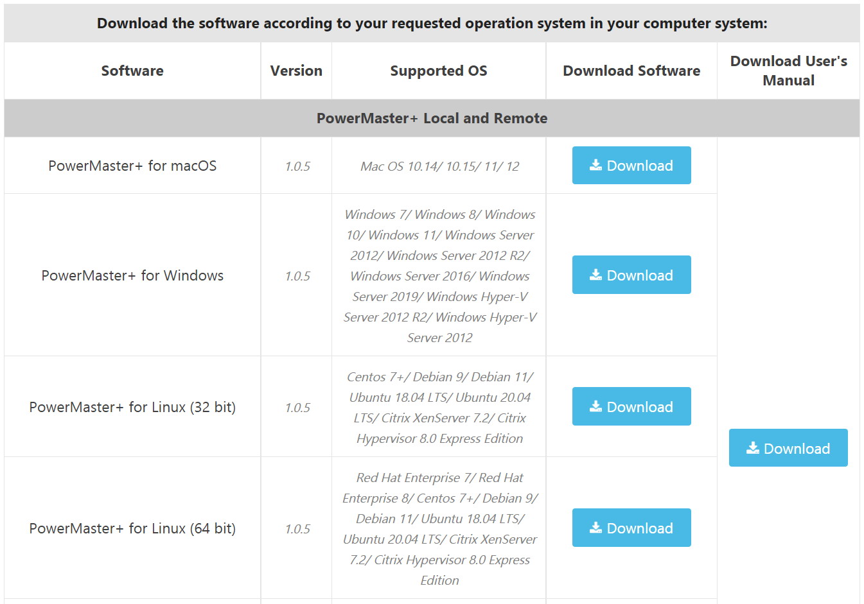Download PowerMaster+ for Linux (32 bit) text

pos(640,407)
